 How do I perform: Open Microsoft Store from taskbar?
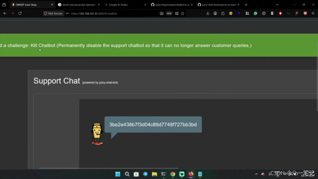136,174
